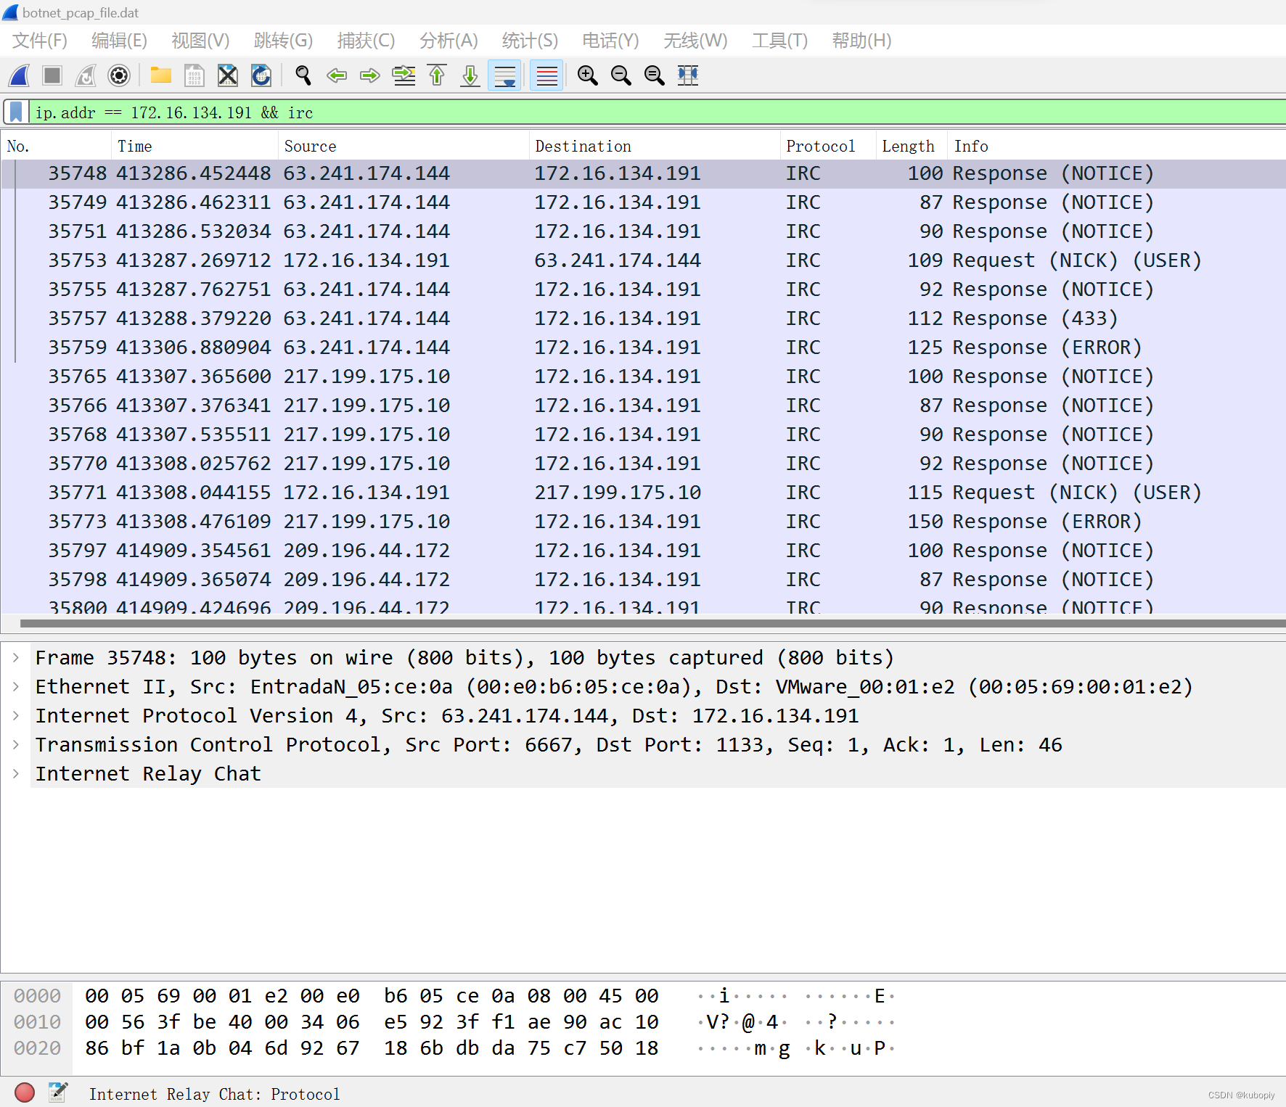Sort by the Time column header
This screenshot has height=1107, width=1286.
(194, 146)
